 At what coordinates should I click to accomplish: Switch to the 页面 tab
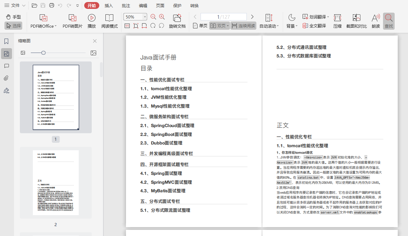160,5
